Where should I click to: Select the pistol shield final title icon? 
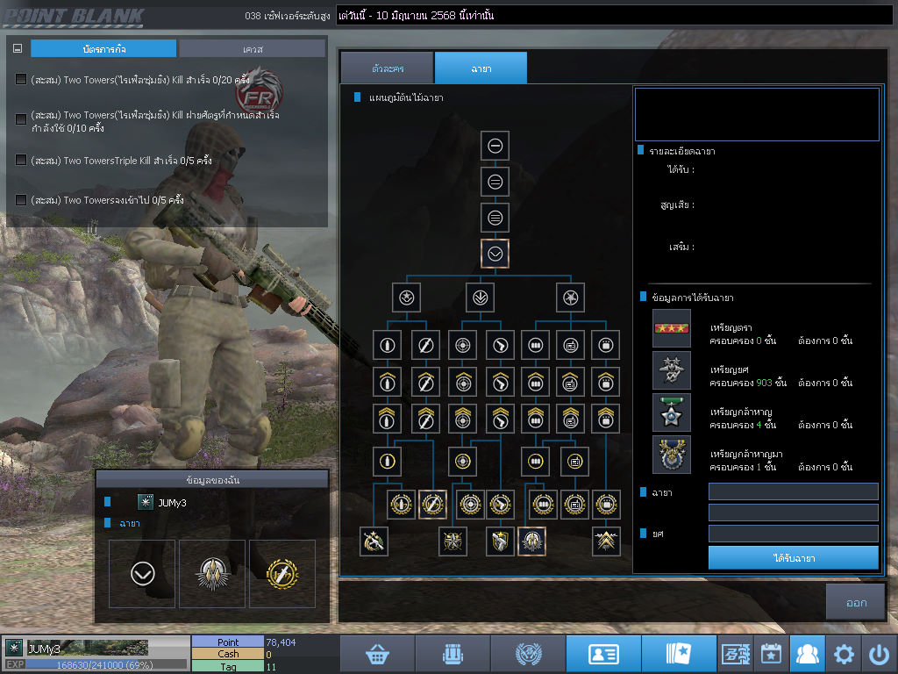click(500, 541)
